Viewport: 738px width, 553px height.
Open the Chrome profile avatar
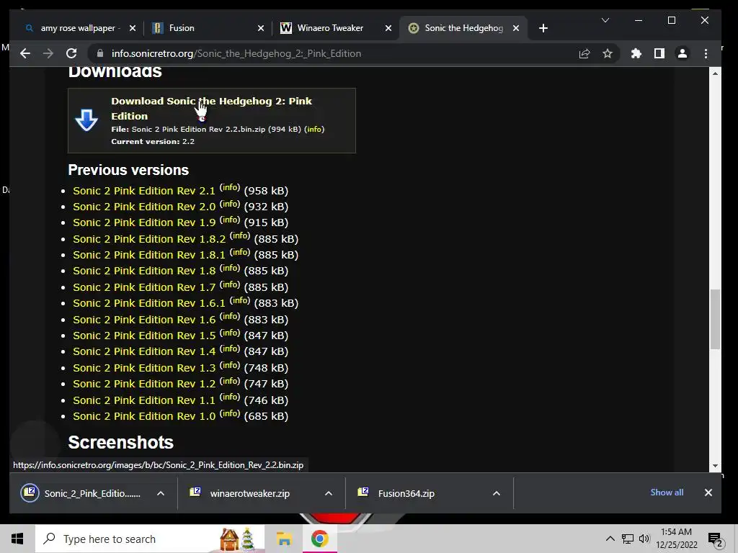point(683,53)
